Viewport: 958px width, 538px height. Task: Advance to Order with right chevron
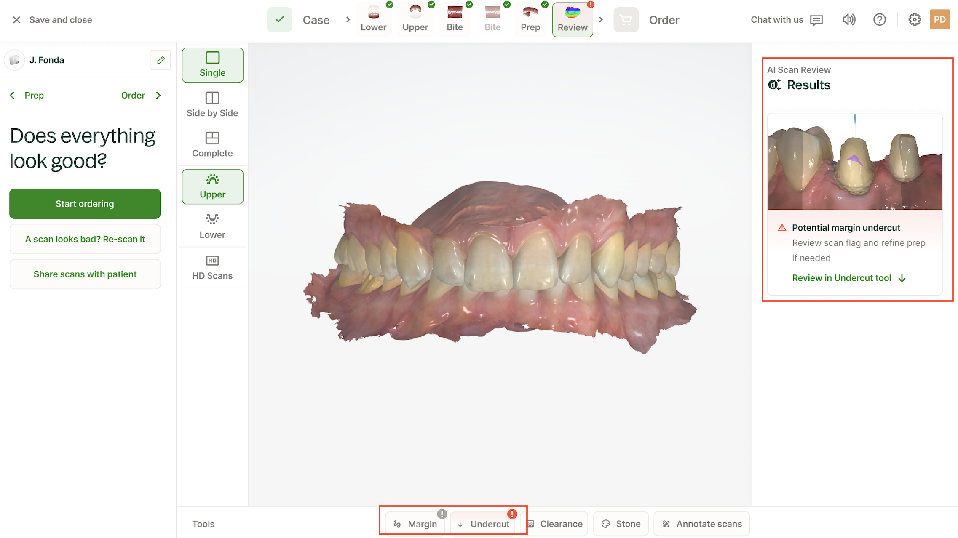coord(158,96)
